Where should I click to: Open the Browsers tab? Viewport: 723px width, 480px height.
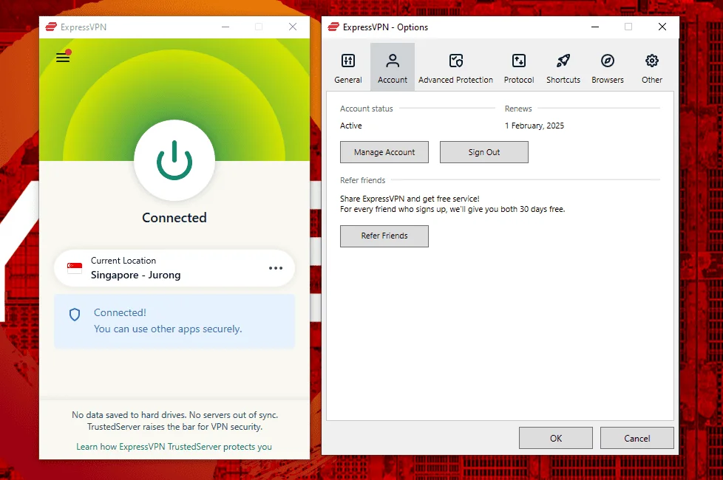click(607, 68)
